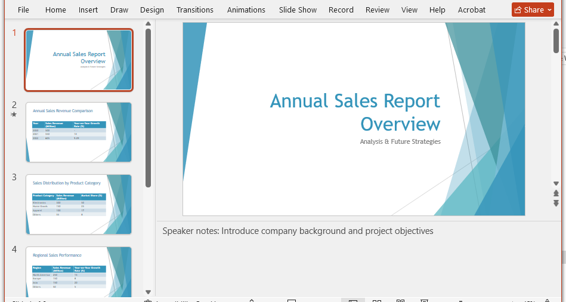Image resolution: width=566 pixels, height=302 pixels.
Task: Click the subtitle Analysis & Future Strategies
Action: [x=400, y=141]
